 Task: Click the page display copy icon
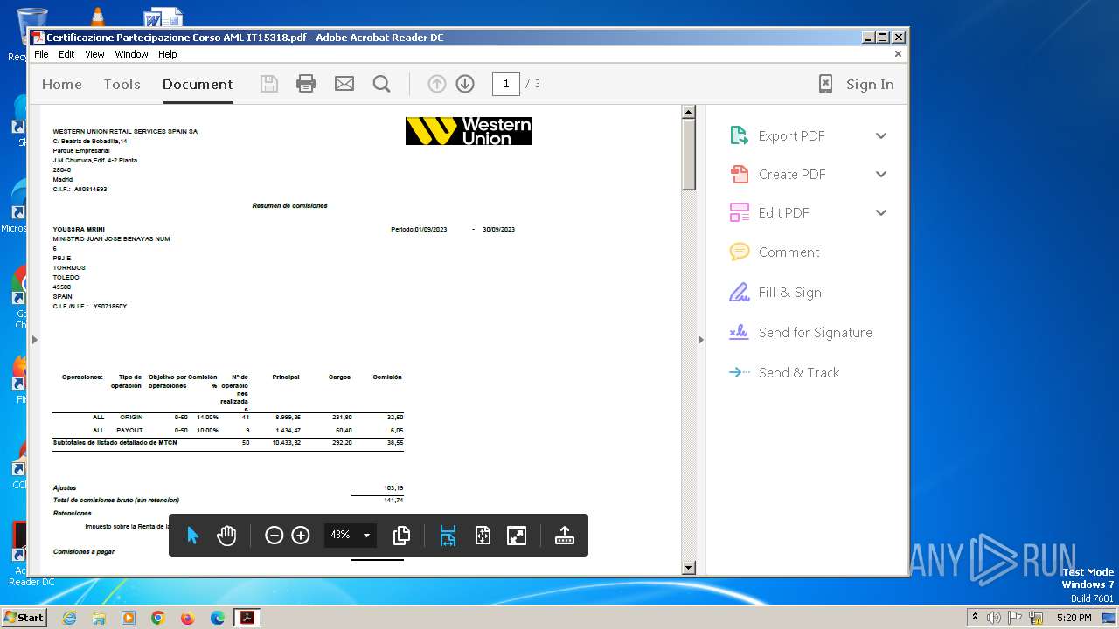point(402,536)
